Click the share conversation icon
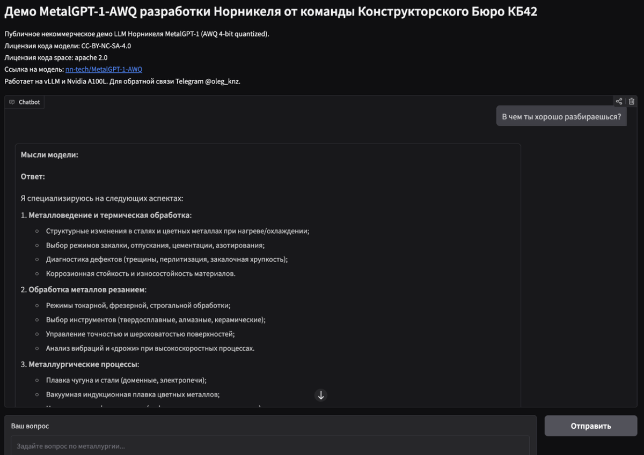644x455 pixels. [x=619, y=101]
